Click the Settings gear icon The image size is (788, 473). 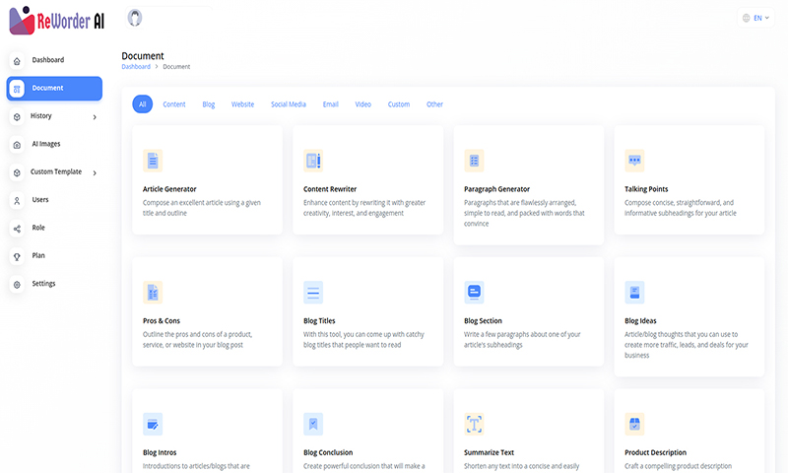pos(17,285)
